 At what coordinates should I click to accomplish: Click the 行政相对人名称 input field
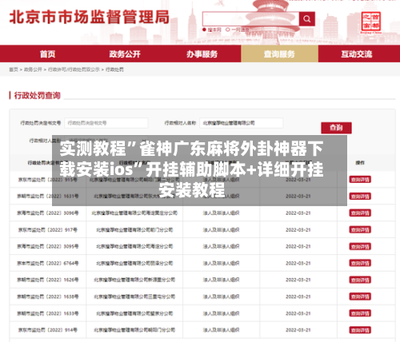[x=242, y=123]
